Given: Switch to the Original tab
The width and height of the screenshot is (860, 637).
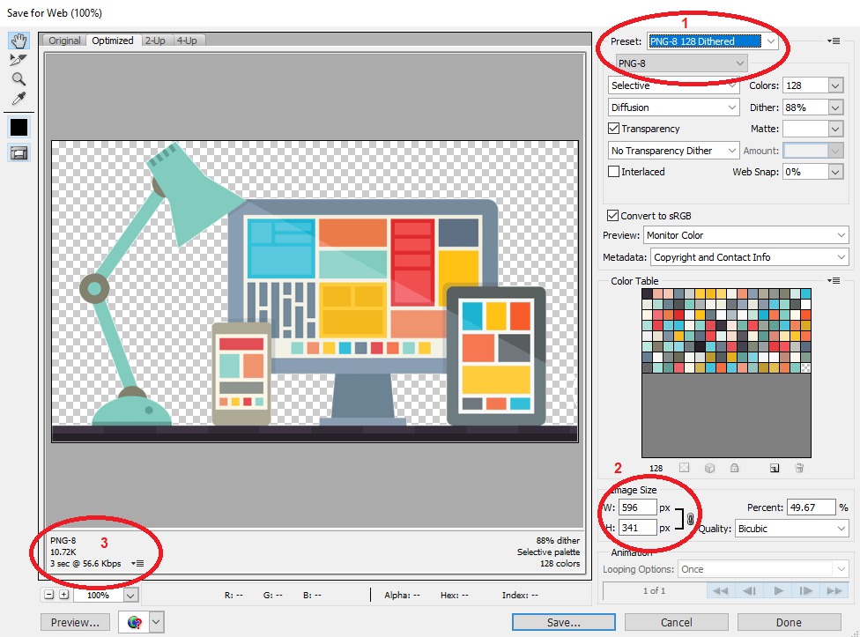Looking at the screenshot, I should pos(64,41).
